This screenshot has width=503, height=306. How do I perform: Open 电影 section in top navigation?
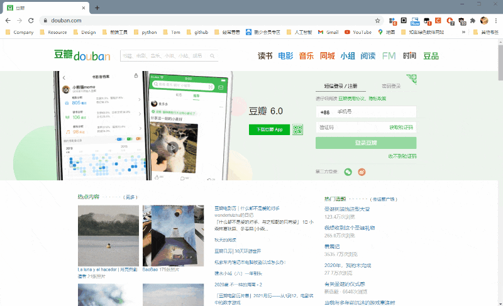coord(285,56)
